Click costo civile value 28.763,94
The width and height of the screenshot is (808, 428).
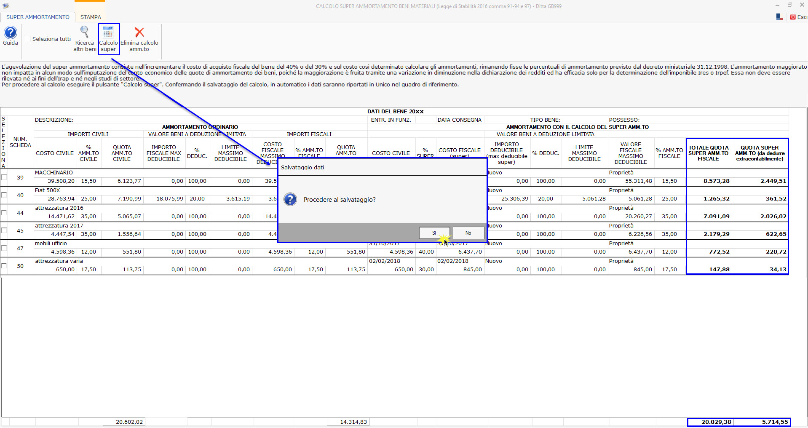tap(61, 199)
